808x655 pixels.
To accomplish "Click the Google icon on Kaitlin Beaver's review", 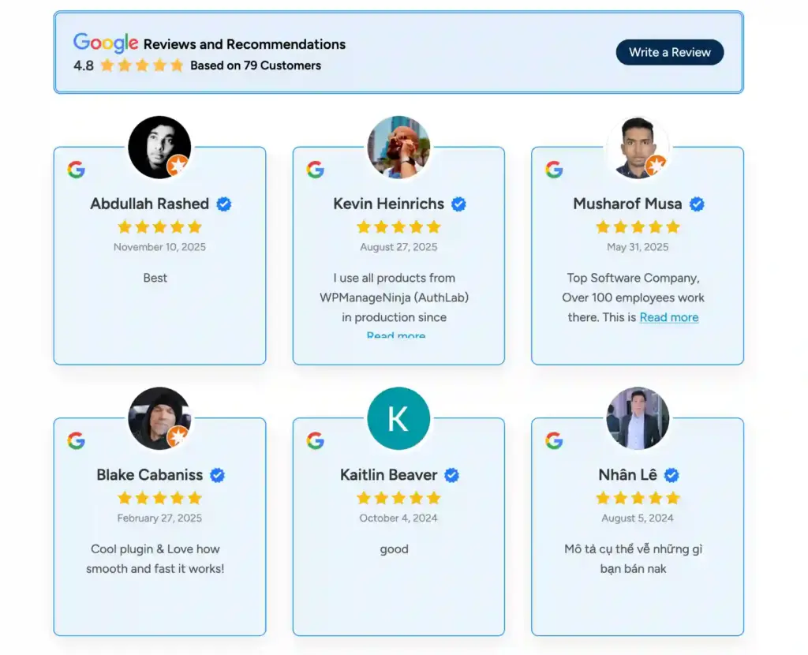I will (316, 440).
